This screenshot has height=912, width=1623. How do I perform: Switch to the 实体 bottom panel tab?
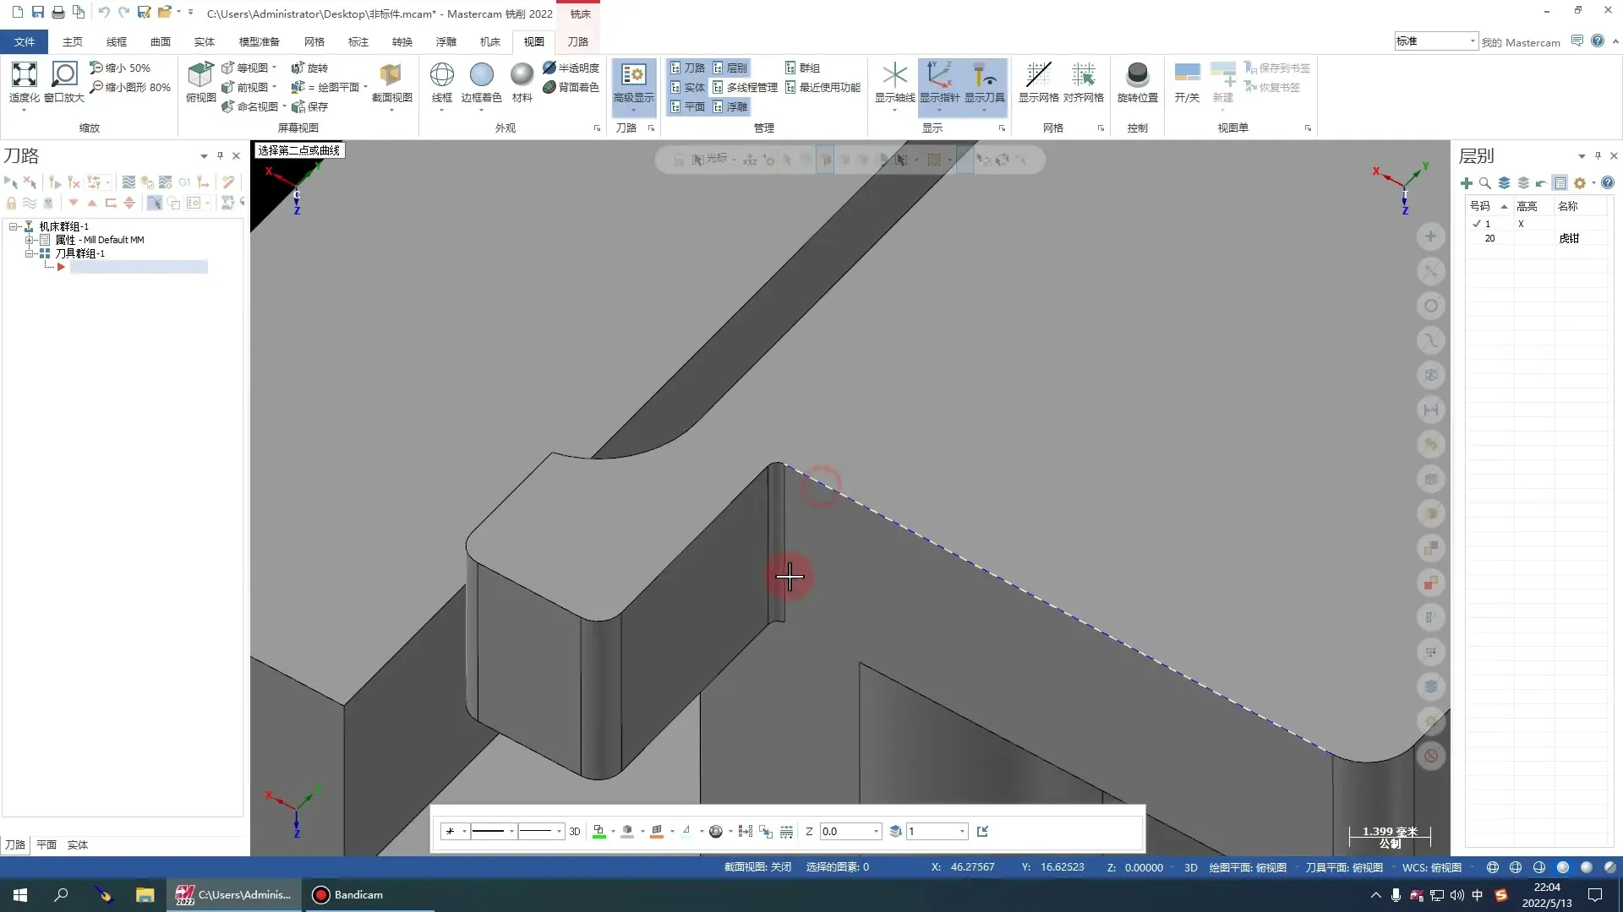[77, 844]
